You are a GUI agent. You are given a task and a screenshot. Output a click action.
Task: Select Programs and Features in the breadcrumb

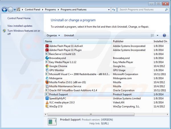coord(74,10)
